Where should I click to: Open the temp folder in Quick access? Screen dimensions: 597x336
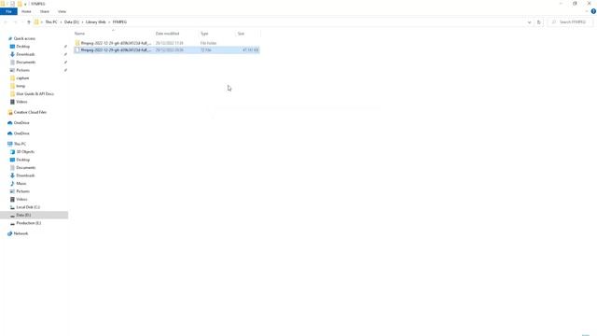click(x=21, y=86)
